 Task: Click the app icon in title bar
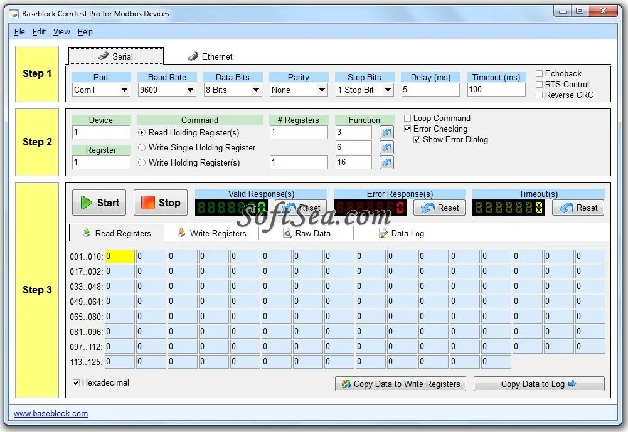14,14
